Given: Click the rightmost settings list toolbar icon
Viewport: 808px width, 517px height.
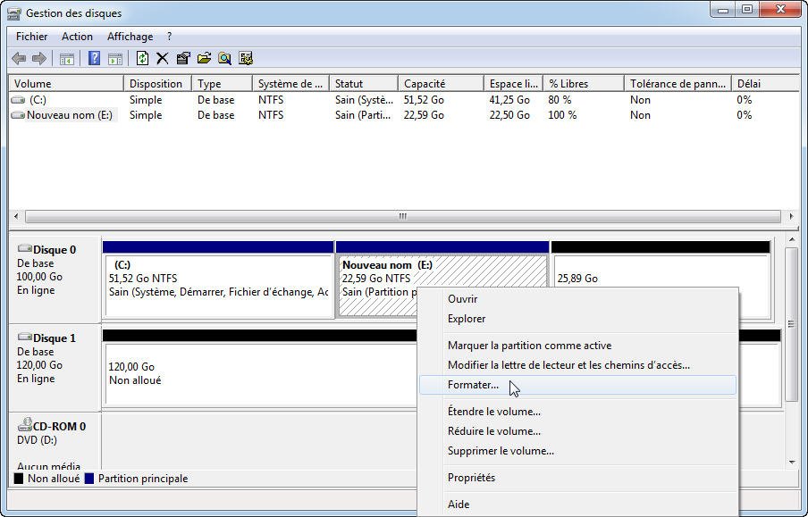Looking at the screenshot, I should point(246,59).
